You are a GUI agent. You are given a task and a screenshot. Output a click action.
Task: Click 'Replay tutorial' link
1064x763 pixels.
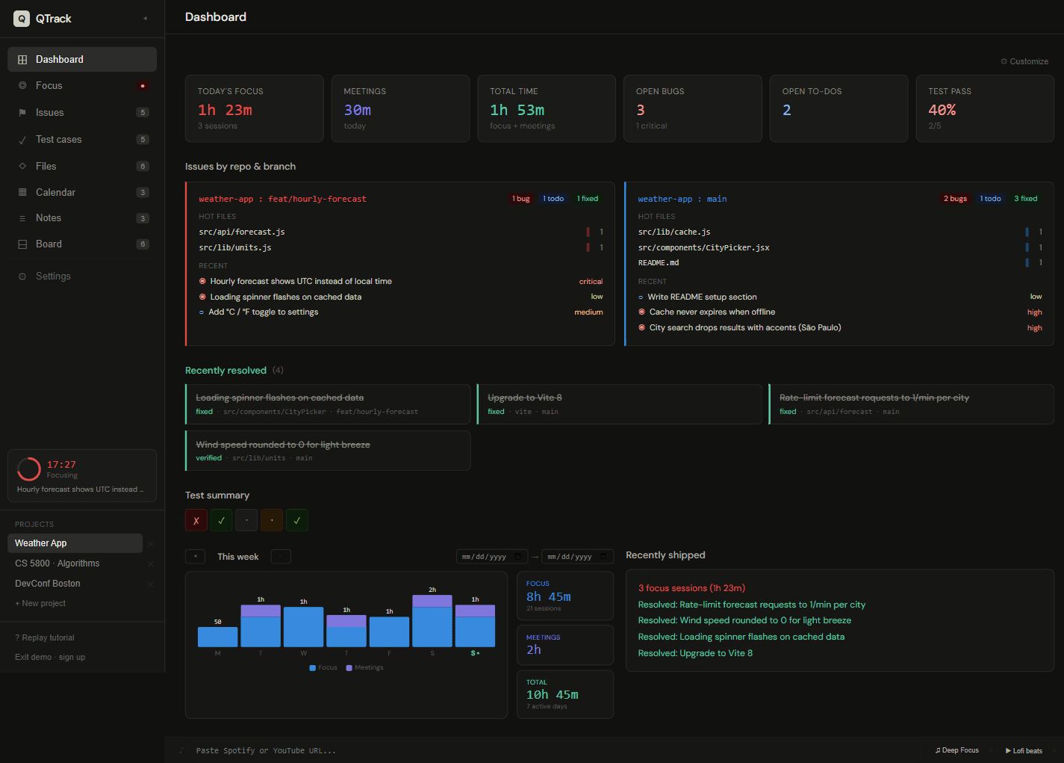coord(45,638)
